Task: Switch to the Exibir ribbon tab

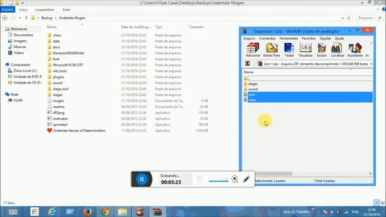Action: tap(66, 10)
